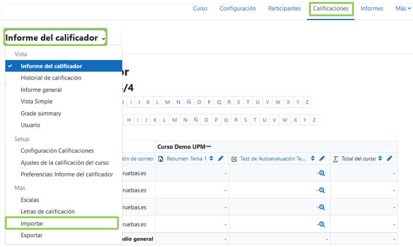Expand the Más navigation menu
Viewport: 413px width, 247px height.
tap(403, 9)
